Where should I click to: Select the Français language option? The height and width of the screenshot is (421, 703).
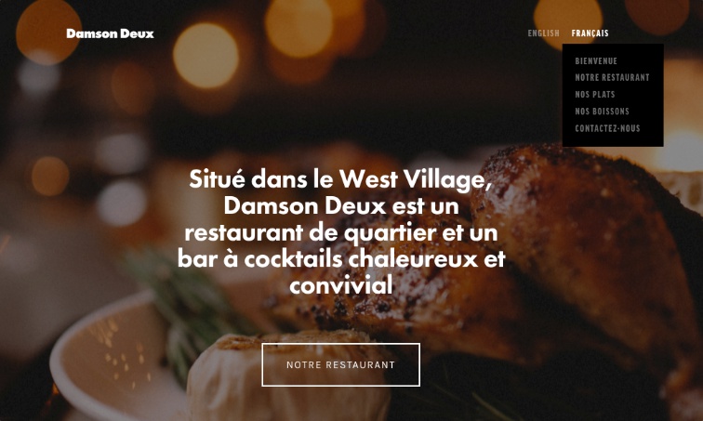tap(590, 33)
